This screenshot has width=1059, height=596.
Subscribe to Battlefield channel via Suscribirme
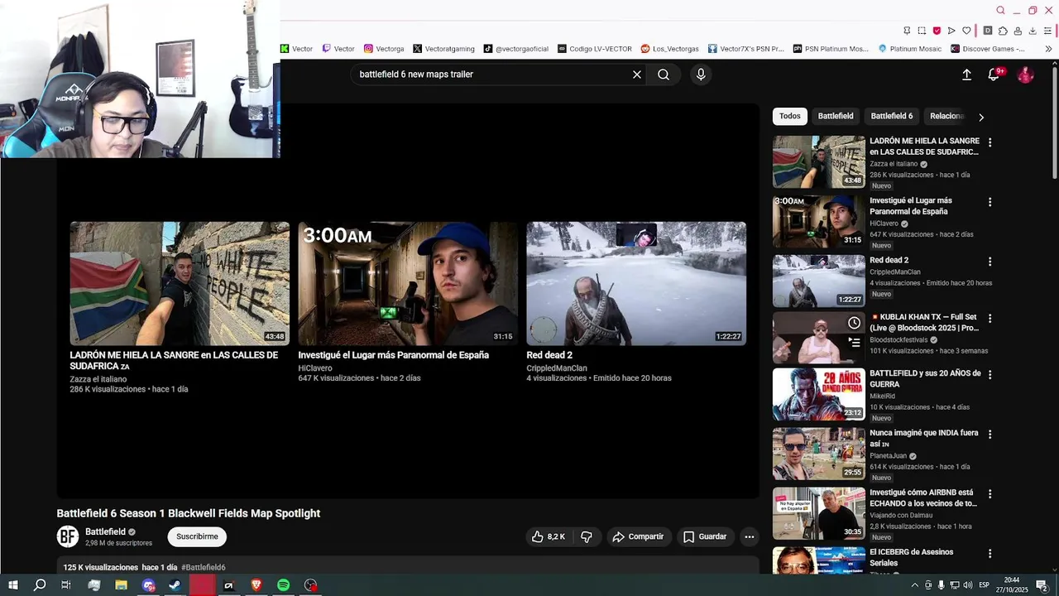click(x=197, y=536)
